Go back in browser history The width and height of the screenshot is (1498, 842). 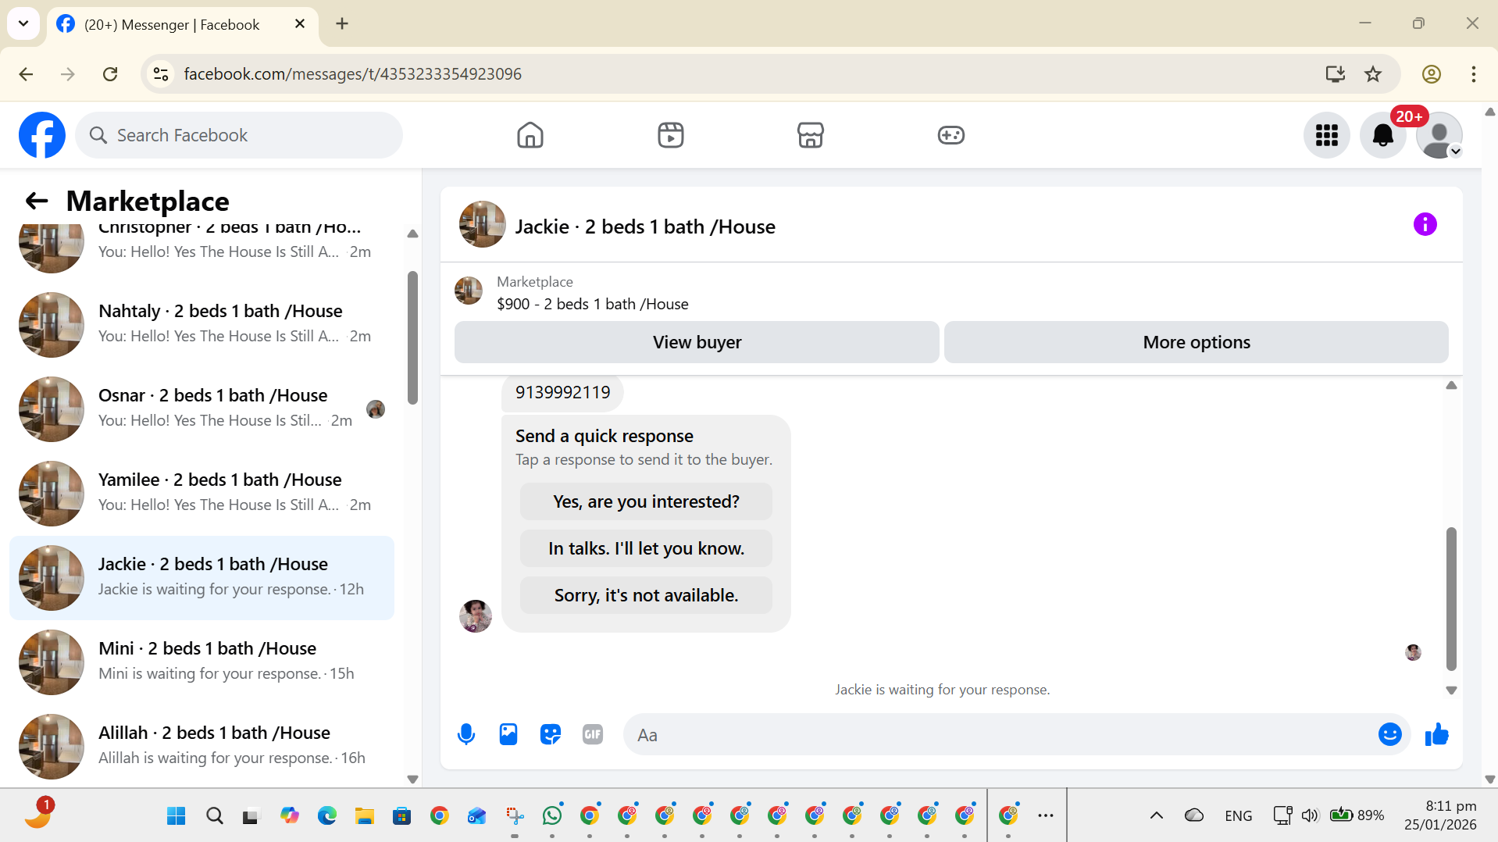[26, 74]
